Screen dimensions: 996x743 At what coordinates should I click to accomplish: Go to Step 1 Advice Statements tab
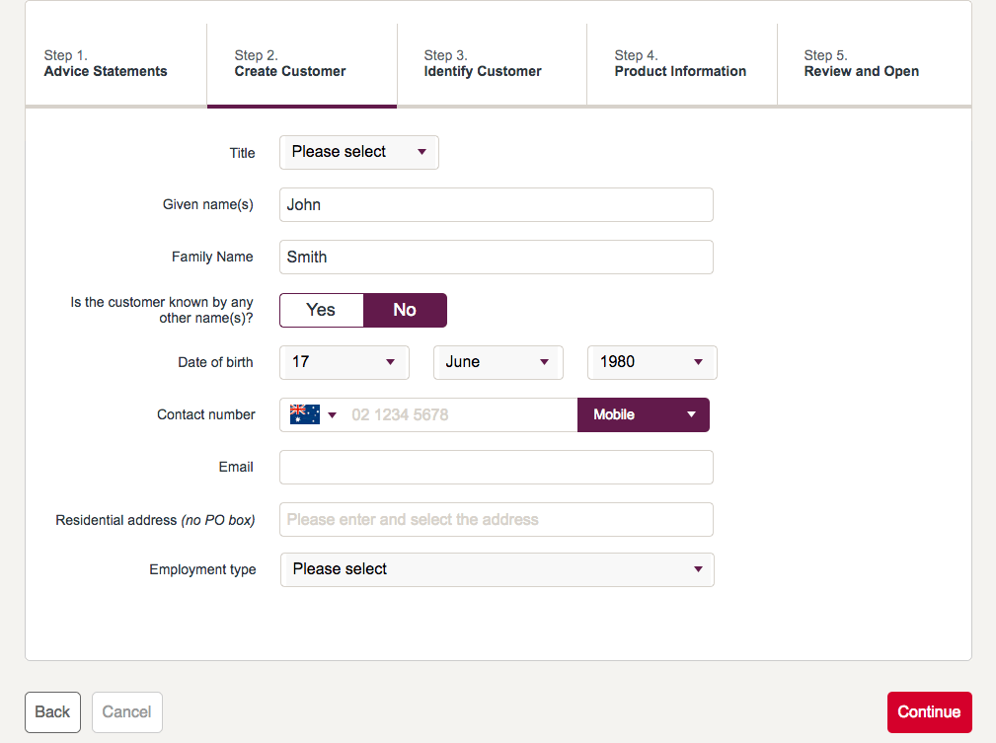(x=106, y=64)
